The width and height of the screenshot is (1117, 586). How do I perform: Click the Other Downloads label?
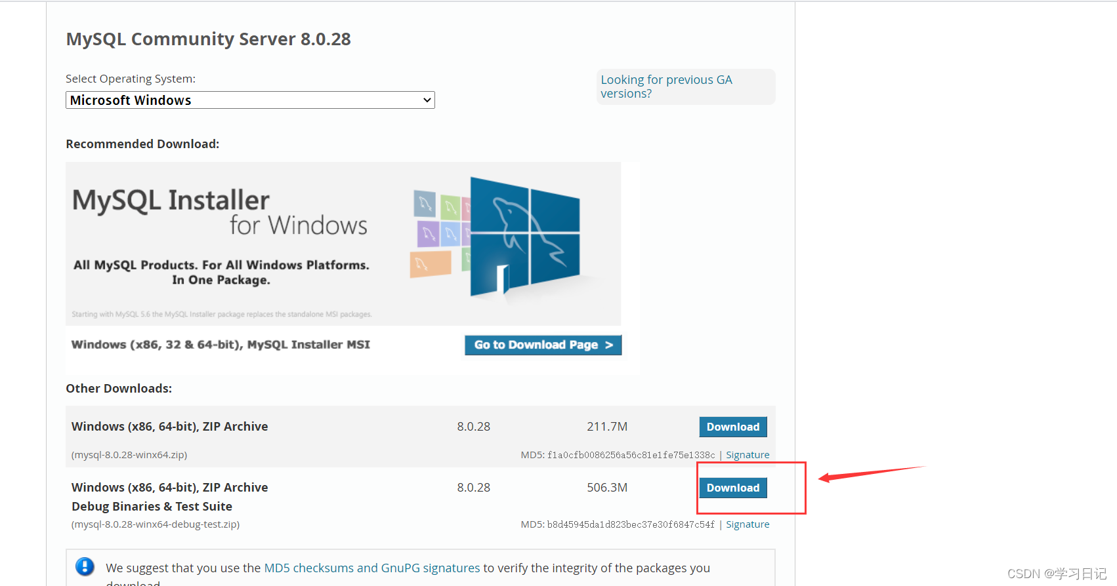pos(119,388)
